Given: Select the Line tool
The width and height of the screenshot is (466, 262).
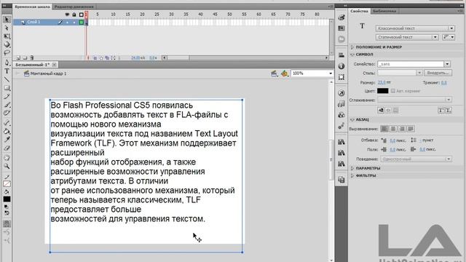Looking at the screenshot, I should click(x=7, y=79).
